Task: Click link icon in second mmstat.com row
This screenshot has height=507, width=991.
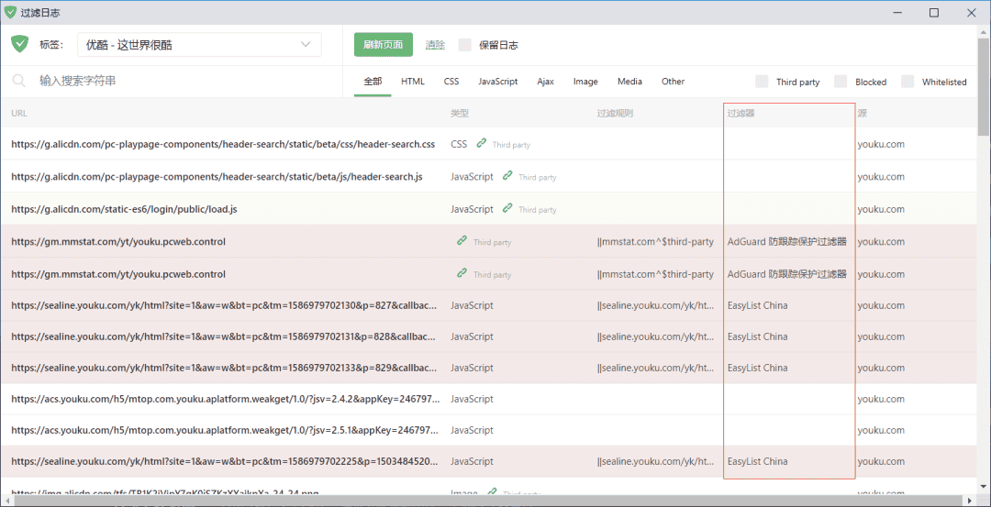Action: coord(462,273)
